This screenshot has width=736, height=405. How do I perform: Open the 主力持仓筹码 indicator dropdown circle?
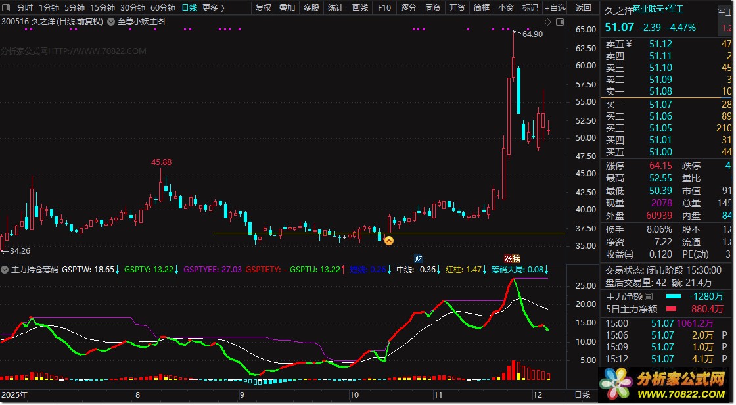point(5,270)
